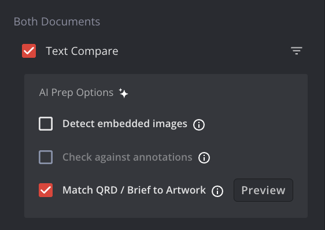
Task: Preview the QRD to Artwork matching
Action: pyautogui.click(x=263, y=190)
